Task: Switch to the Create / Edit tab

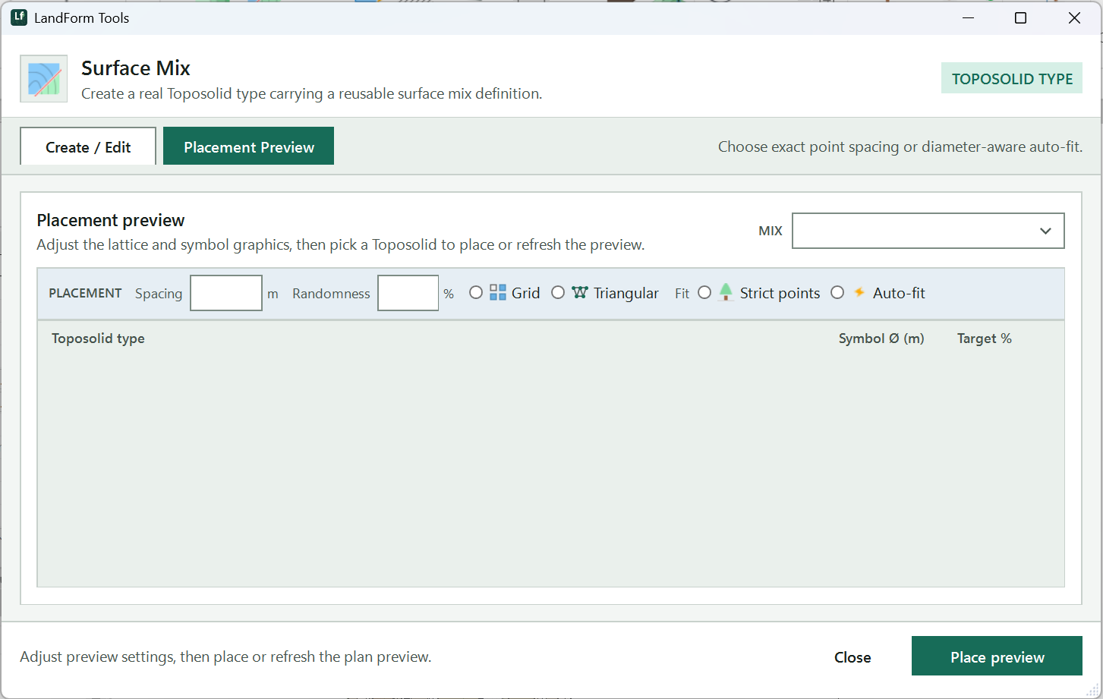Action: pyautogui.click(x=88, y=146)
